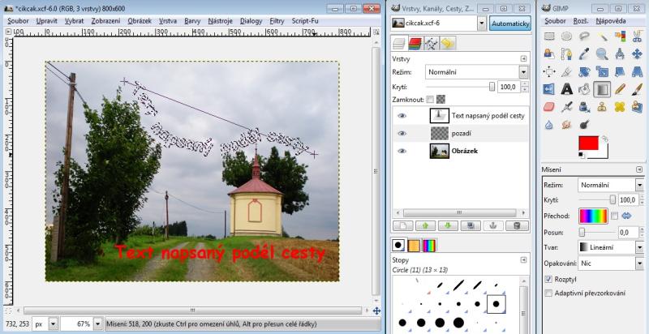Viewport: 649px width, 334px height.
Task: Select the Rectangle Select tool
Action: coord(549,36)
